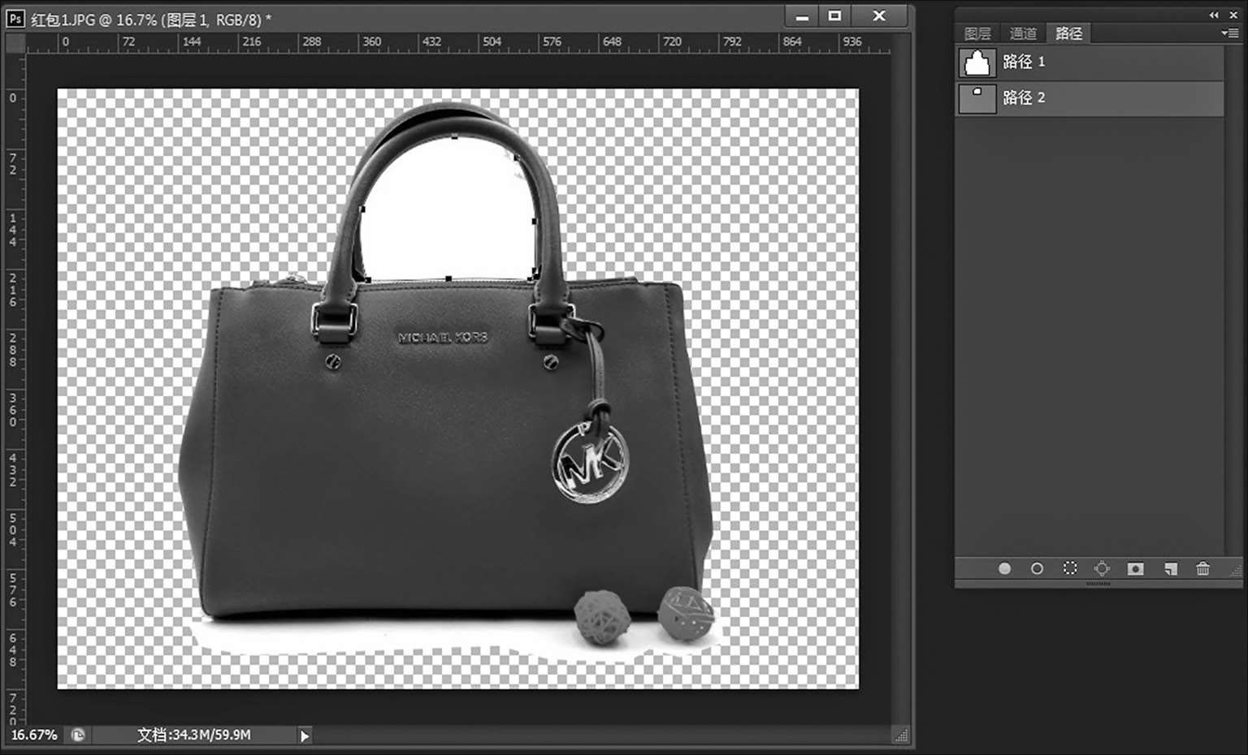Click the status bar export preview icon

coord(78,735)
